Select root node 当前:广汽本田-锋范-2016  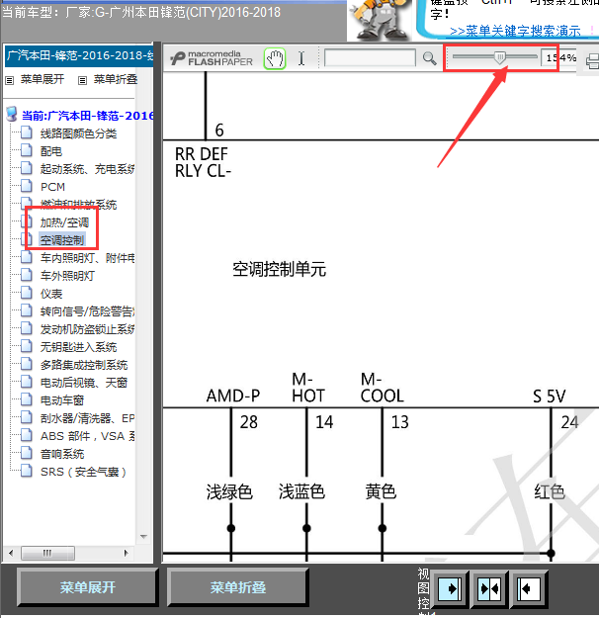click(x=88, y=116)
